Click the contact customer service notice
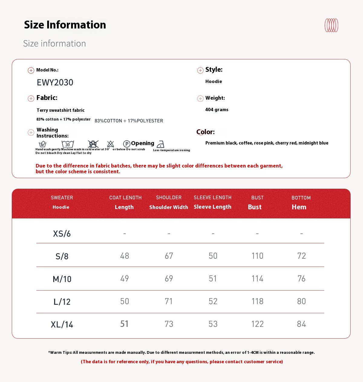The height and width of the screenshot is (382, 363). 182,362
